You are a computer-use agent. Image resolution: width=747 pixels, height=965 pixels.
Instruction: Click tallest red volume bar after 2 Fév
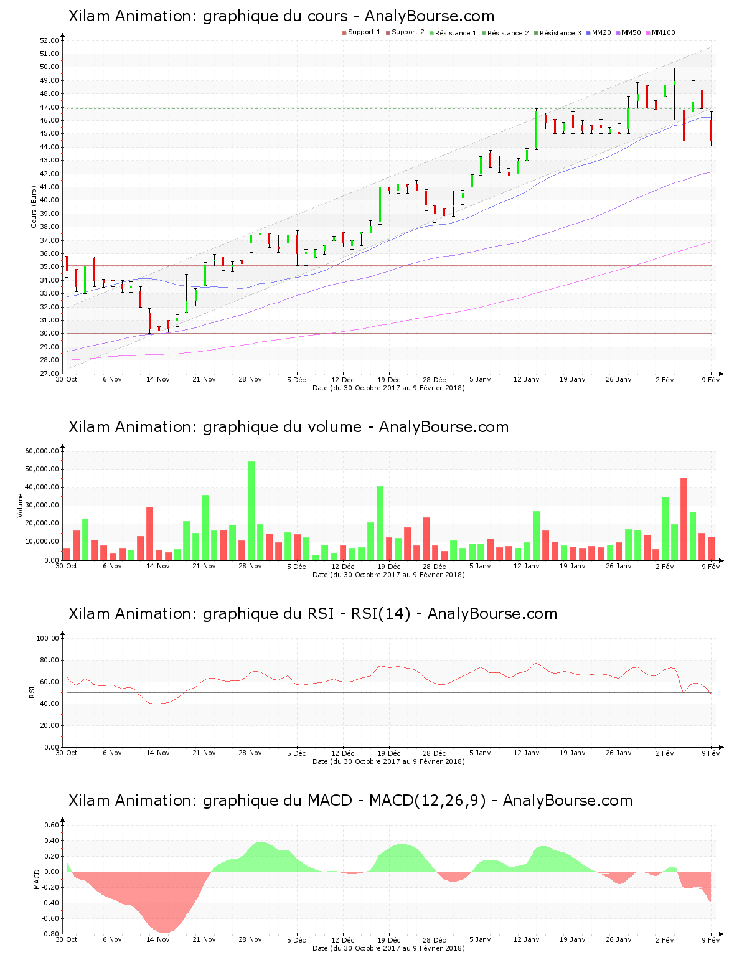[684, 519]
